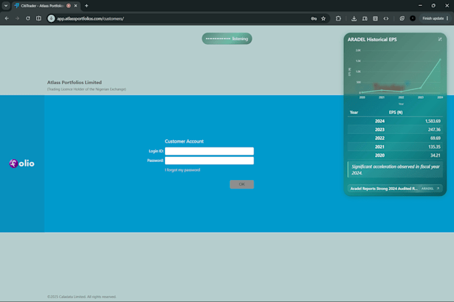454x302 pixels.
Task: Open Aradel Reports Strong 2024 Audited article link
Action: click(x=384, y=189)
